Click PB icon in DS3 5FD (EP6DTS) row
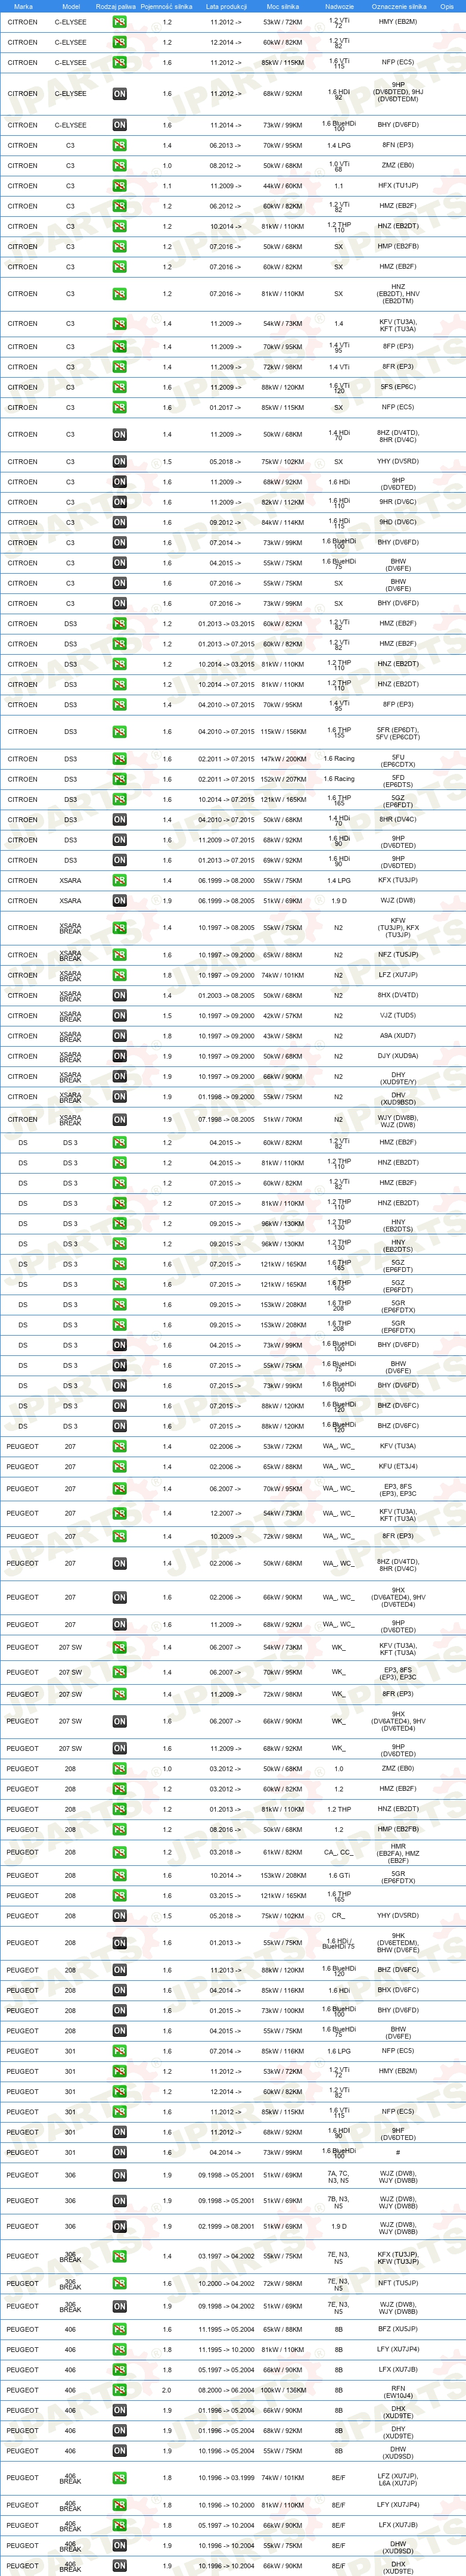The width and height of the screenshot is (466, 2576). [119, 779]
